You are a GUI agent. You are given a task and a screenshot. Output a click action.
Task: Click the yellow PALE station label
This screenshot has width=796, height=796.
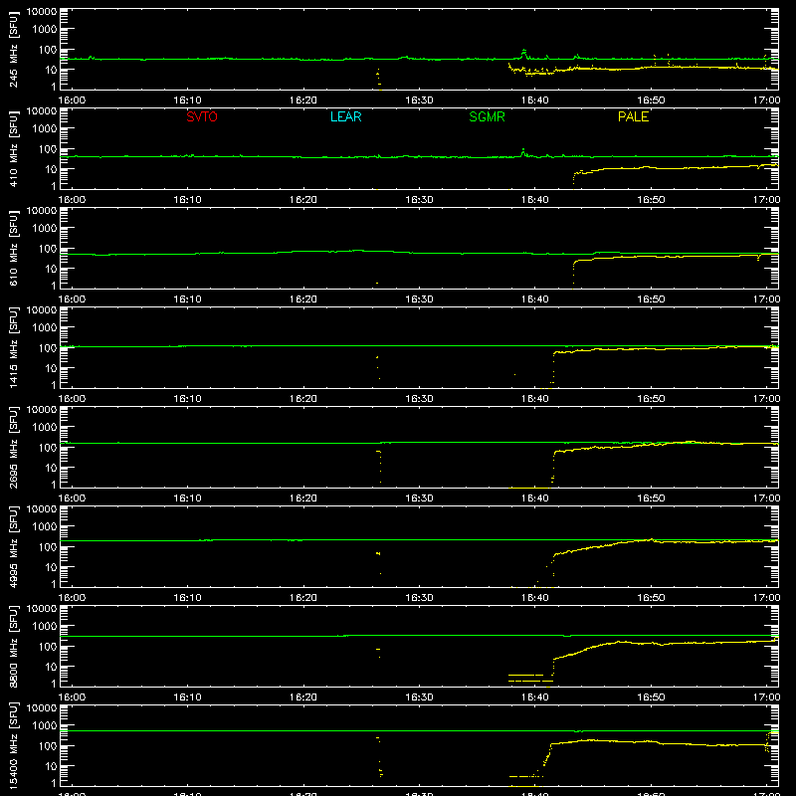633,116
